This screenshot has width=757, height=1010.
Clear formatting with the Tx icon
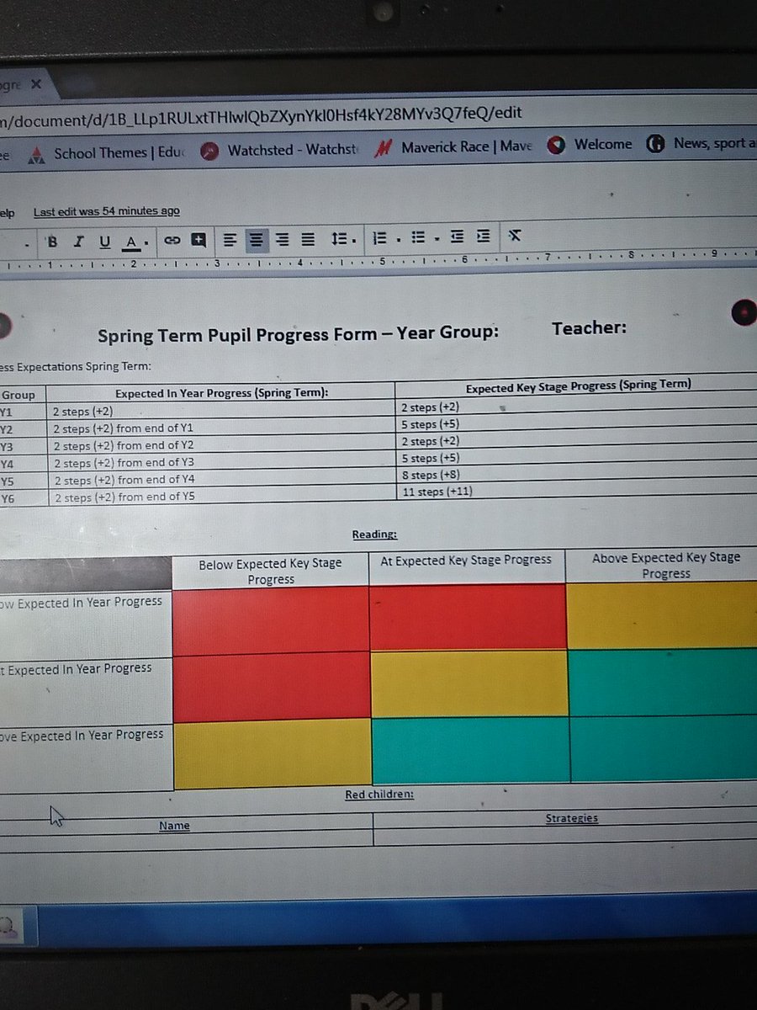[x=516, y=236]
